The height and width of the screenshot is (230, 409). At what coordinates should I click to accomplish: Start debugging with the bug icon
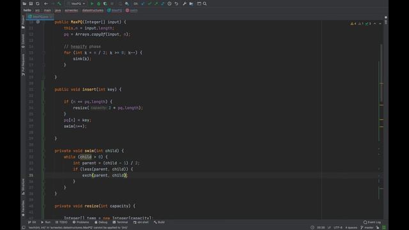98,4
